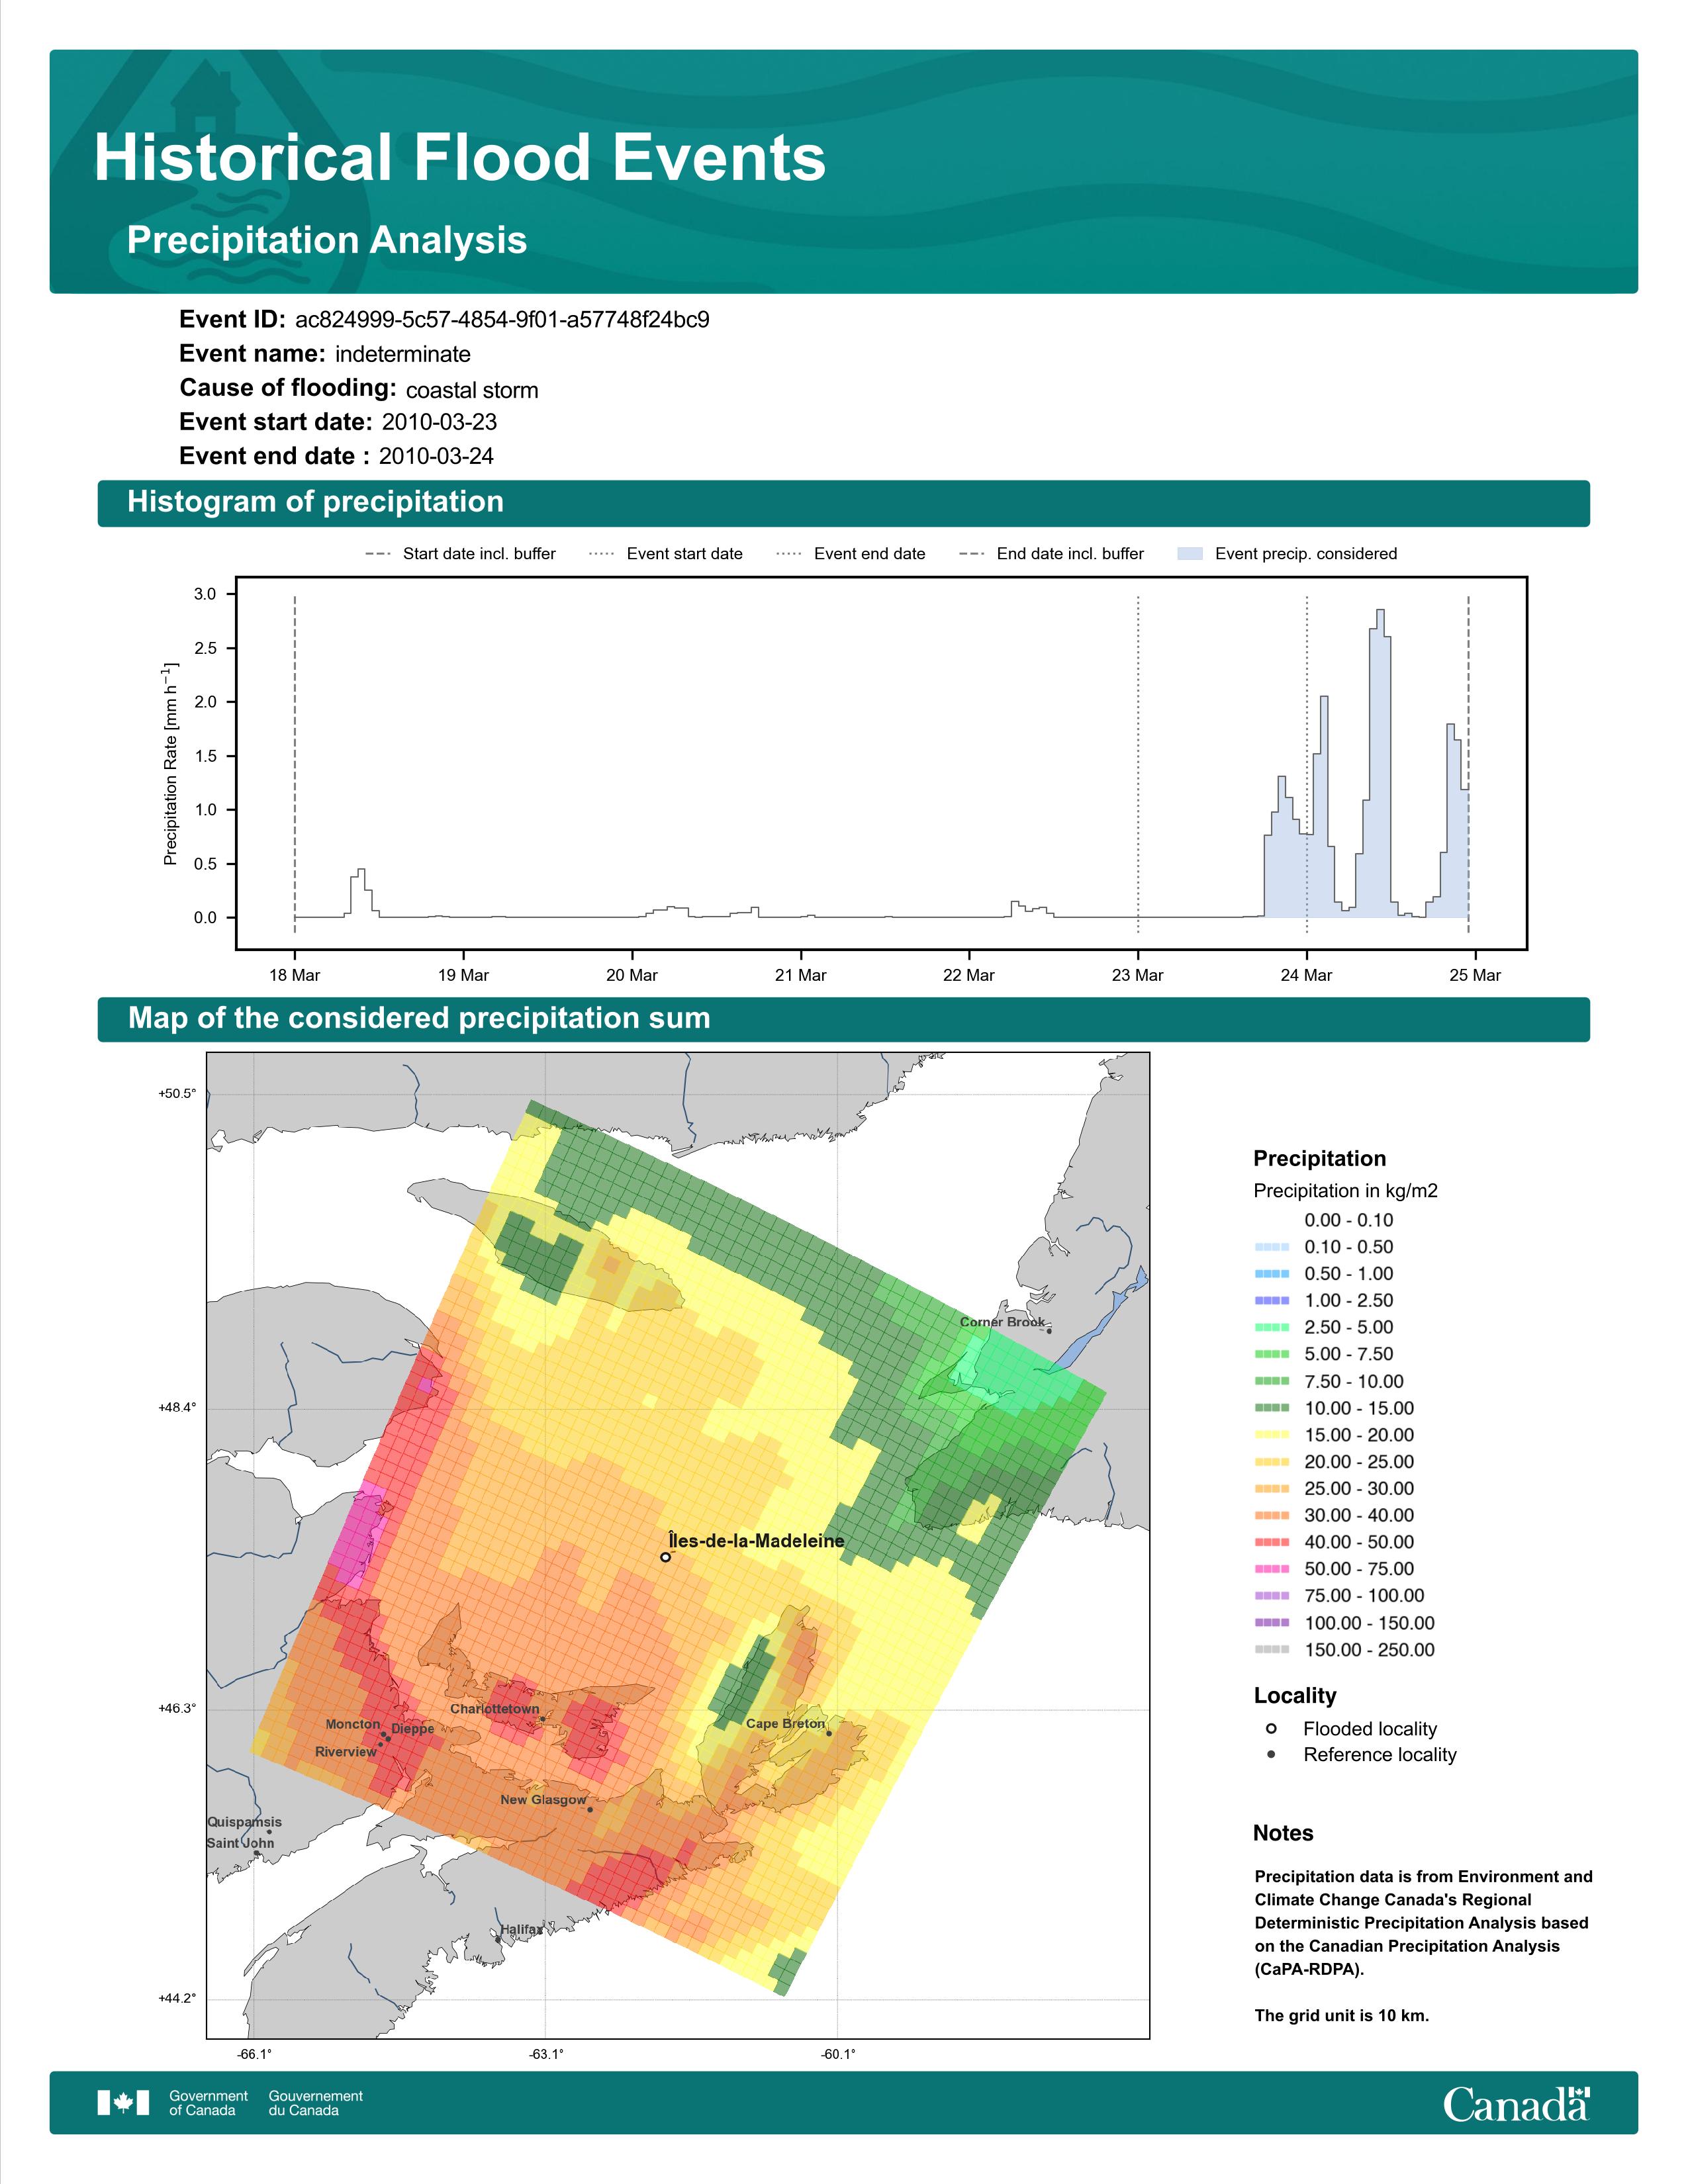Viewport: 1688px width, 2184px height.
Task: Click the Locality legend heading
Action: tap(1295, 1696)
